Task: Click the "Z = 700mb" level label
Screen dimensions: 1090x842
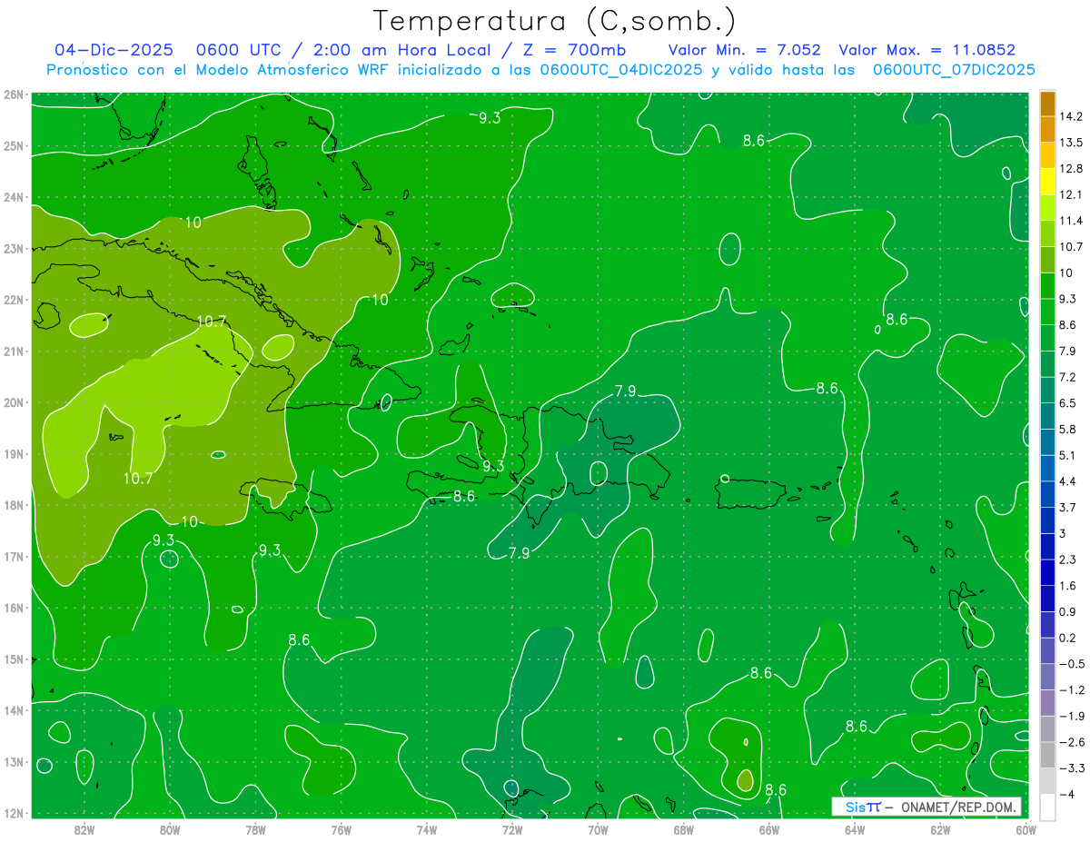Action: 575,50
